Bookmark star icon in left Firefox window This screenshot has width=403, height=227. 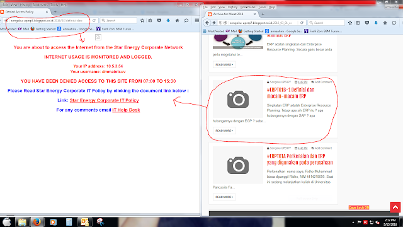tap(142, 21)
